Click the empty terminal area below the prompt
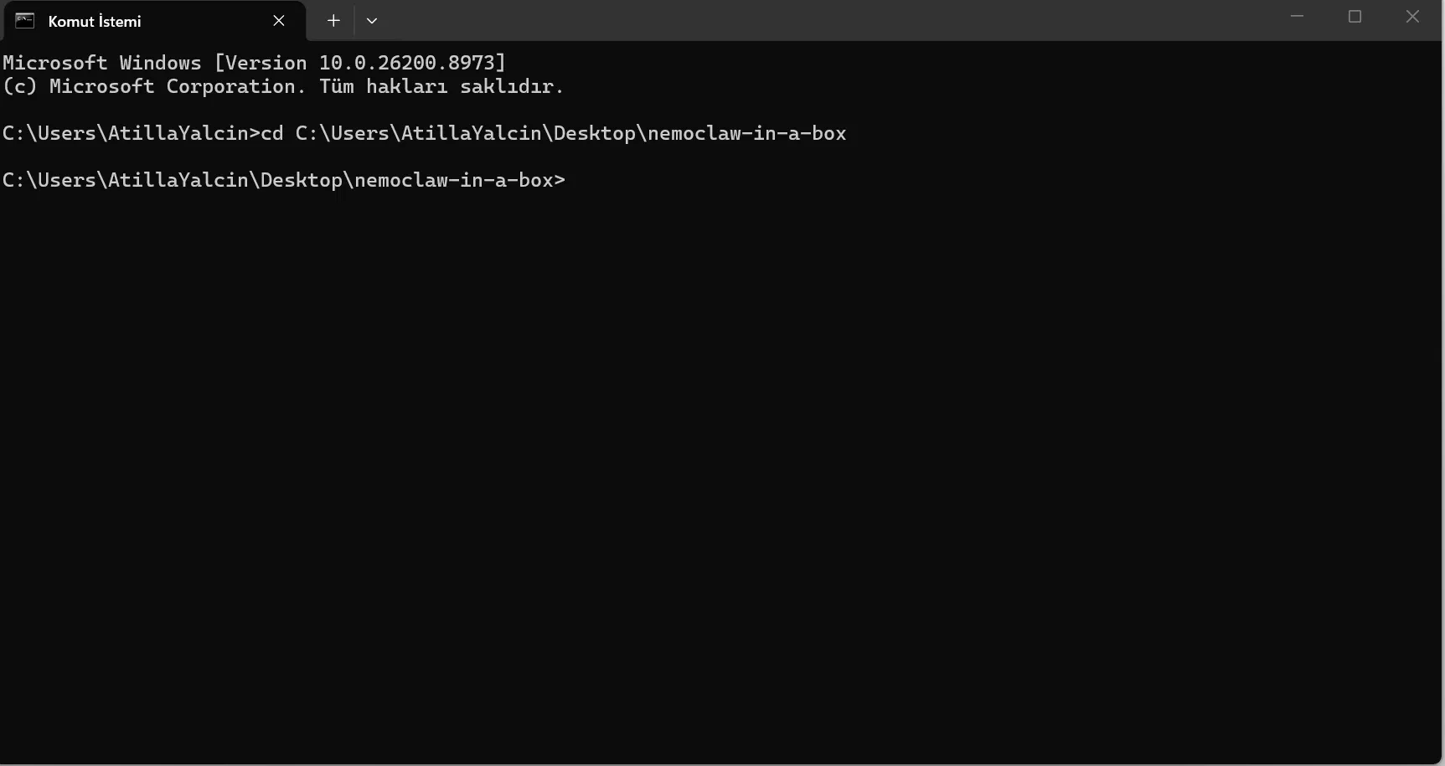Image resolution: width=1445 pixels, height=766 pixels. [x=720, y=477]
